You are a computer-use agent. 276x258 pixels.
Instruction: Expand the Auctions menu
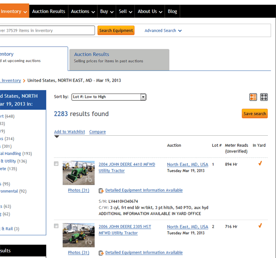[x=83, y=12]
